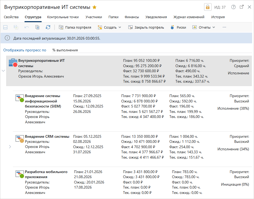Viewport: 254px width, 199px height.
Task: Open the Финансы tab
Action: click(132, 17)
